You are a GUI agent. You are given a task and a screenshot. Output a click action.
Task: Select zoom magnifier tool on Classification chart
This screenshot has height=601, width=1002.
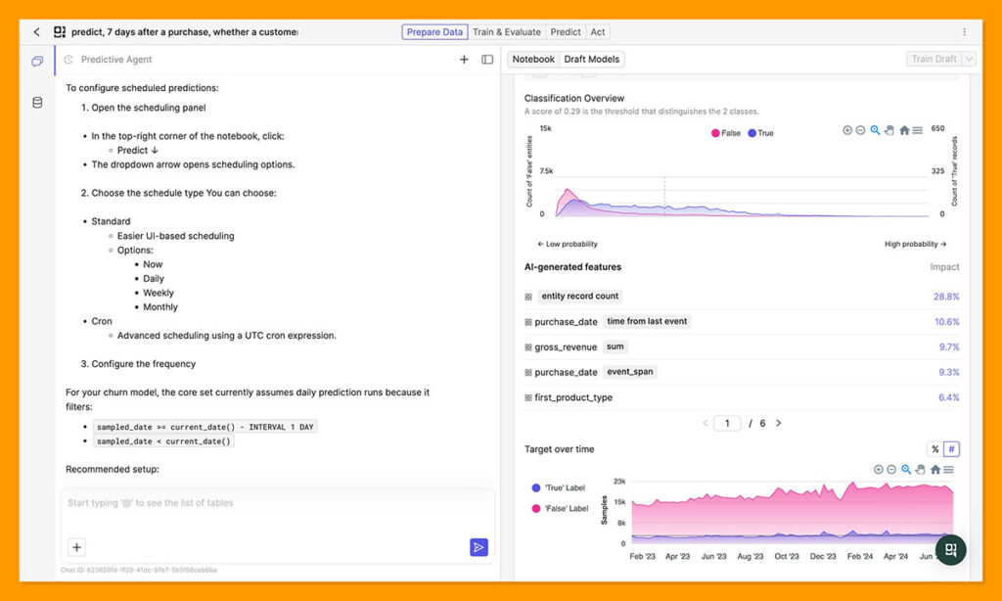(x=875, y=130)
